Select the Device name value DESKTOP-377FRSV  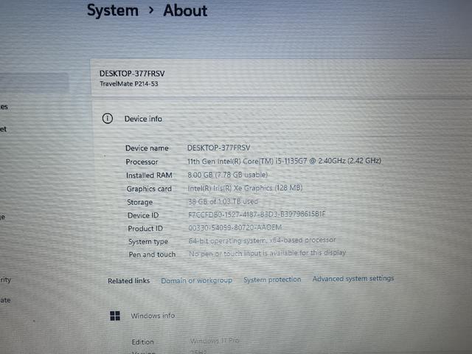218,147
